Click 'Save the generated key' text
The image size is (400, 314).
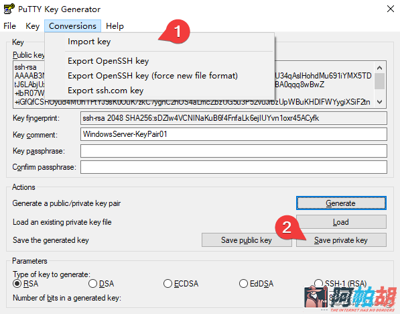tap(51, 240)
